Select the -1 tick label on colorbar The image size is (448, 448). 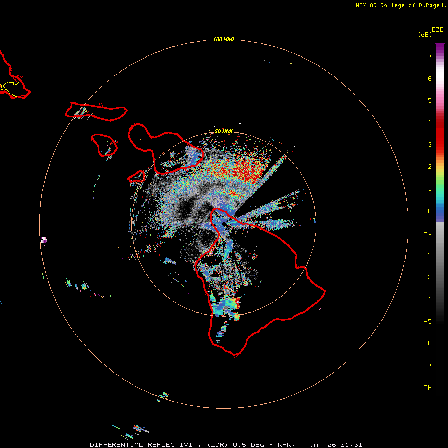click(x=428, y=233)
